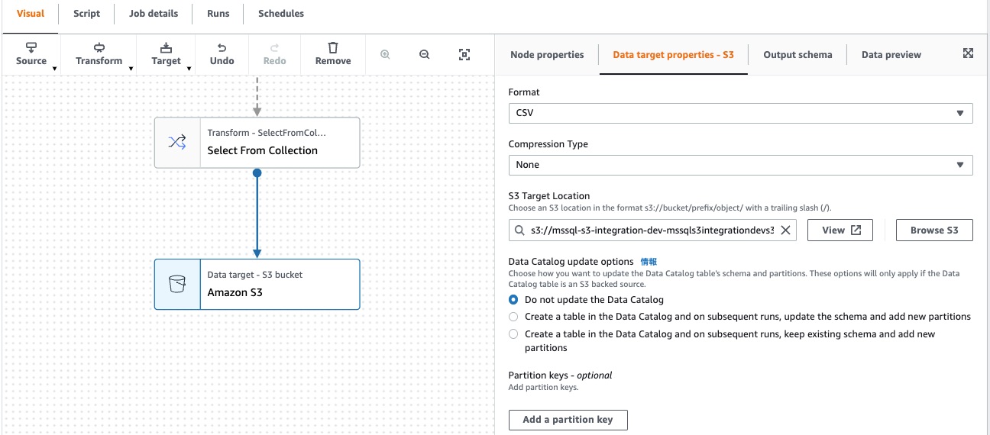Click the zoom in magnifier icon
The height and width of the screenshot is (435, 990).
coord(385,54)
